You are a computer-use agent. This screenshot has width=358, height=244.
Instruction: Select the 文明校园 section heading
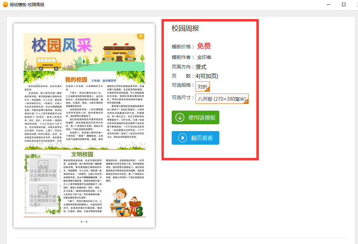point(82,154)
